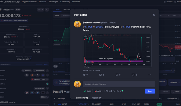This screenshot has height=106, width=181.
Task: Expand the Website row dropdown arrow
Action: pos(47,71)
